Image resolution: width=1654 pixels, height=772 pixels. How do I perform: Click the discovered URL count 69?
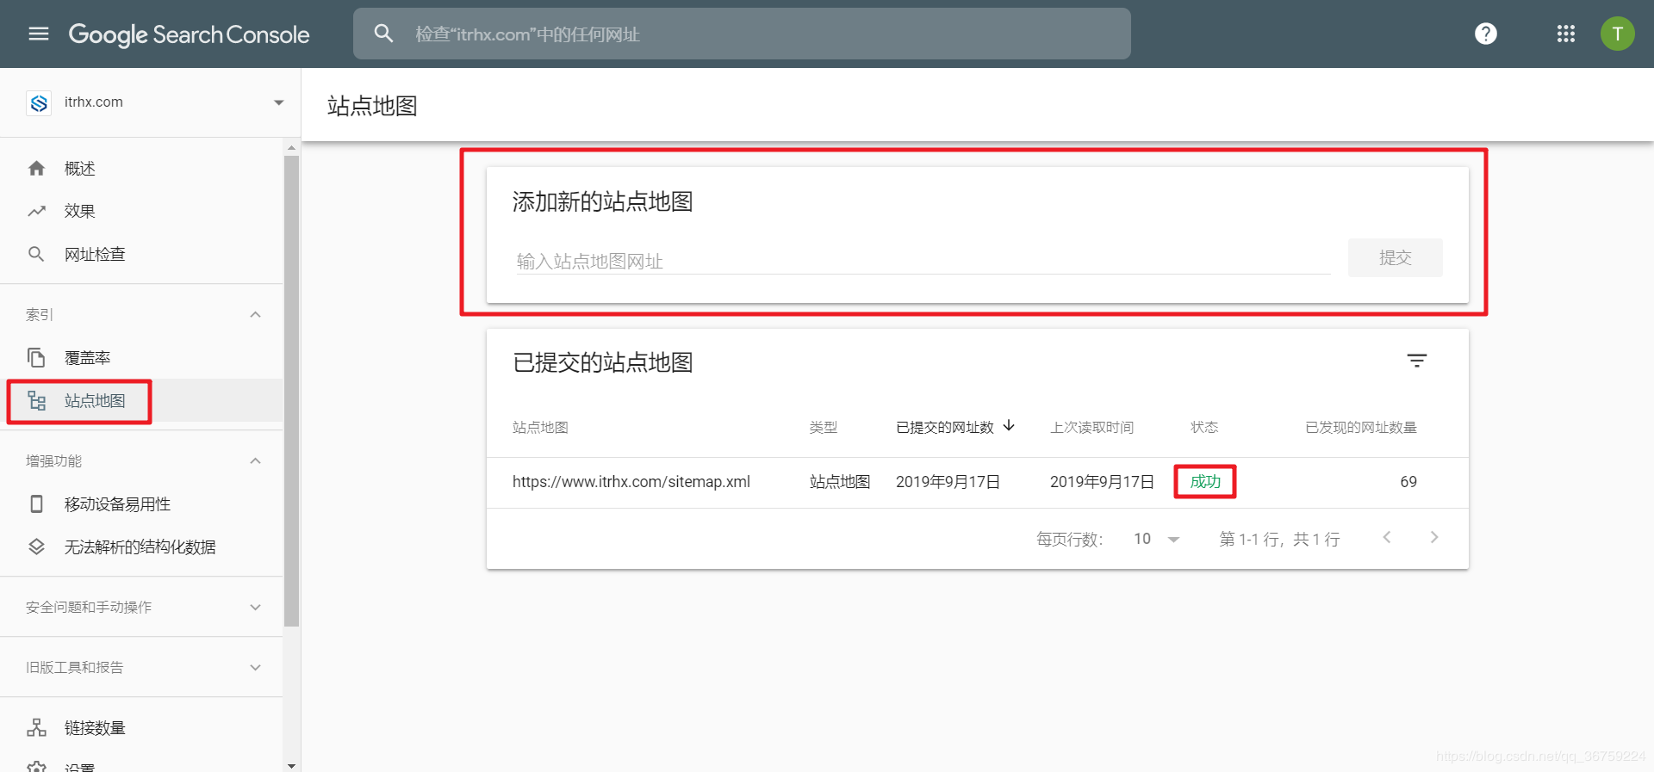1408,482
